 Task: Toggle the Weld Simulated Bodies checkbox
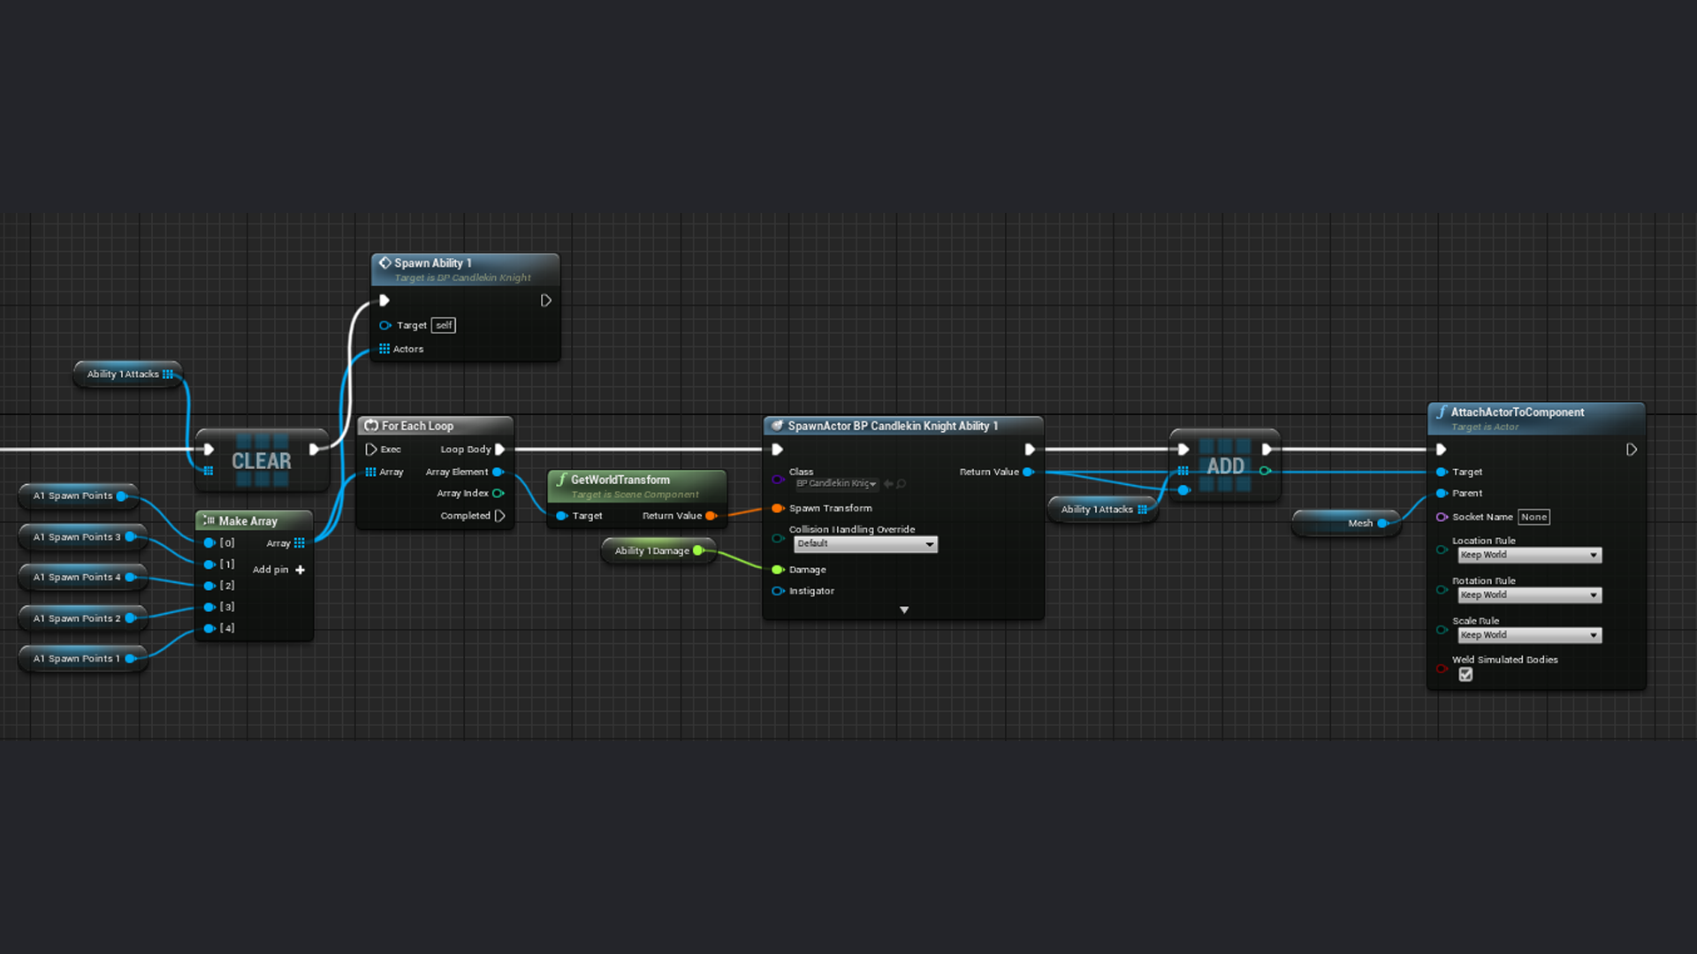click(x=1465, y=675)
